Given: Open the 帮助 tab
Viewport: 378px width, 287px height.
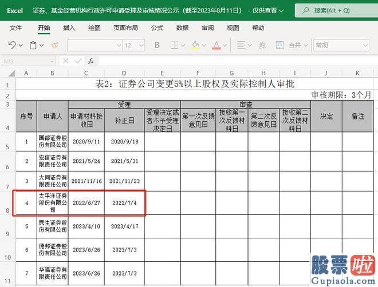Looking at the screenshot, I should [x=258, y=28].
